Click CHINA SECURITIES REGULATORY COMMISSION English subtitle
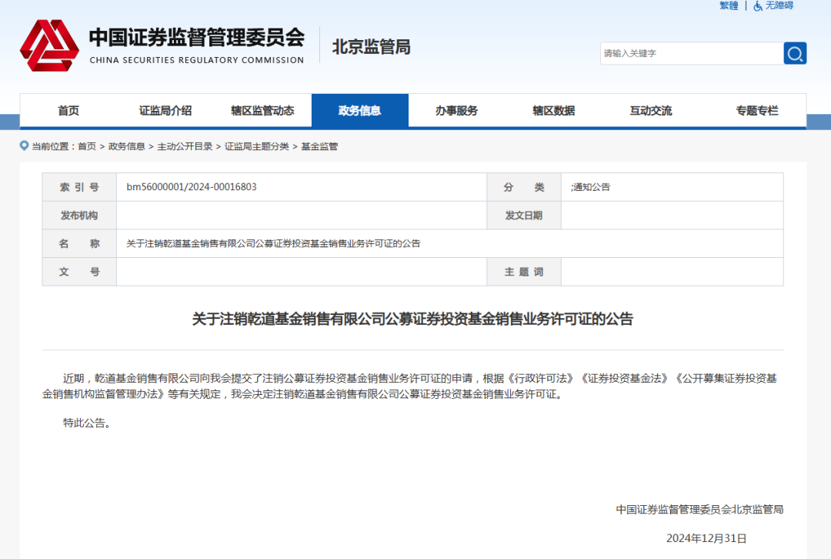 (x=197, y=60)
